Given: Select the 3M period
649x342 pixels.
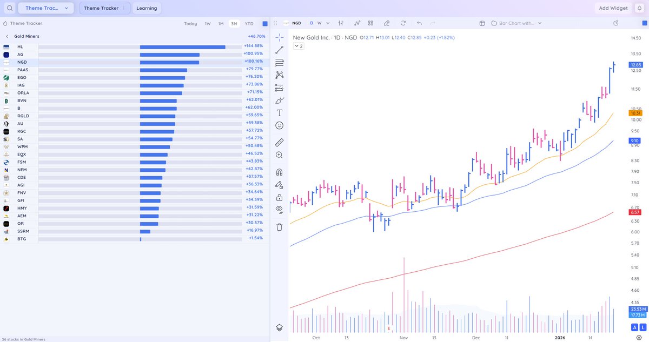Looking at the screenshot, I should 234,24.
